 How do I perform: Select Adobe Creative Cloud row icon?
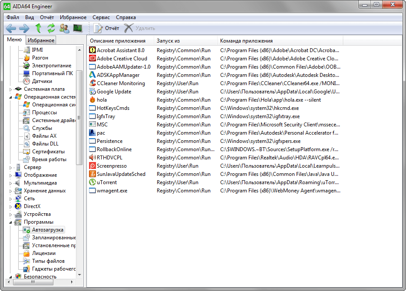tap(92, 58)
